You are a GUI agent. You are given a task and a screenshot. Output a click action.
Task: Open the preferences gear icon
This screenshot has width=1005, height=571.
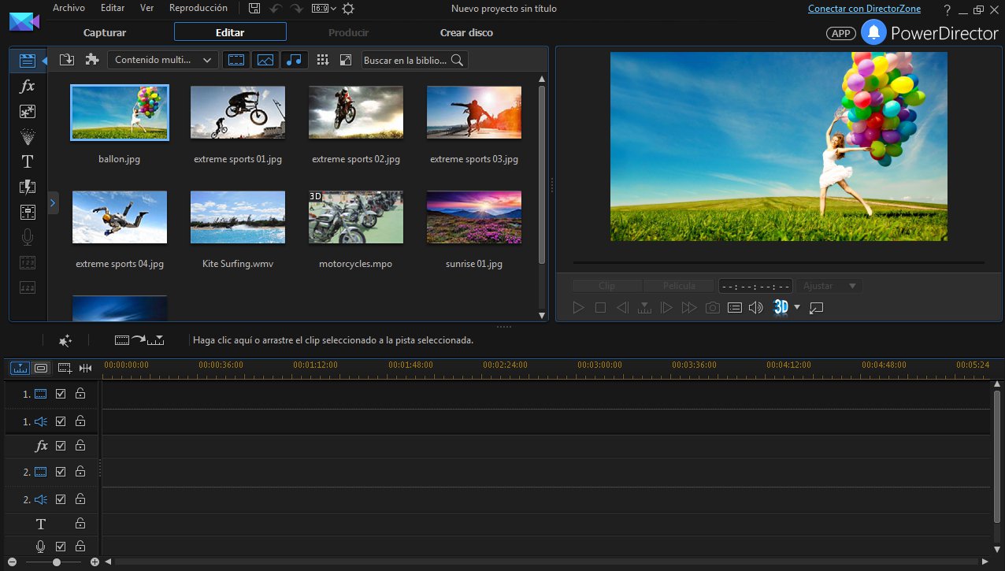click(348, 8)
